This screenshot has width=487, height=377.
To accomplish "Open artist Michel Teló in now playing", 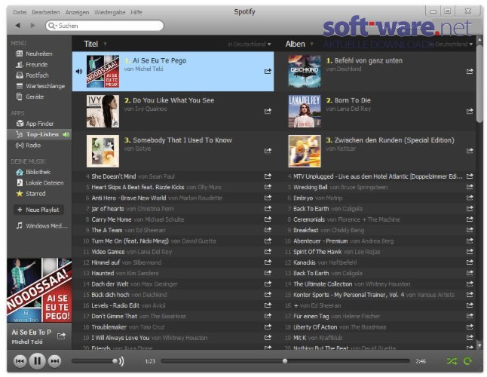I will pyautogui.click(x=27, y=342).
